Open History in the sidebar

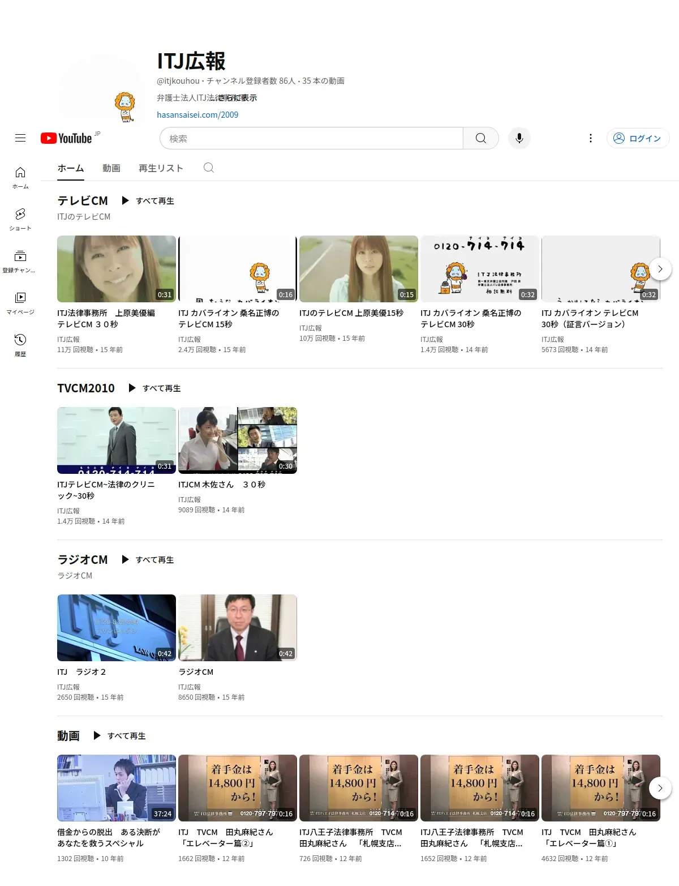20,345
